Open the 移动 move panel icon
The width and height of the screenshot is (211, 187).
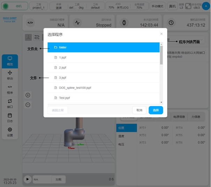10,75
